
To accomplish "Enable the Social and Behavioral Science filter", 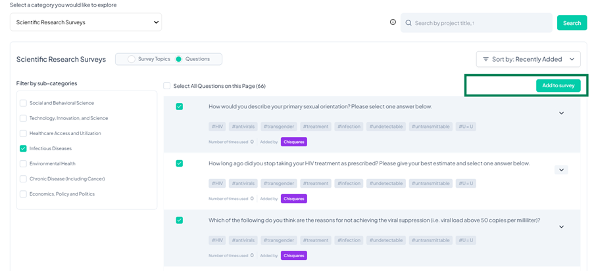I will pyautogui.click(x=24, y=103).
